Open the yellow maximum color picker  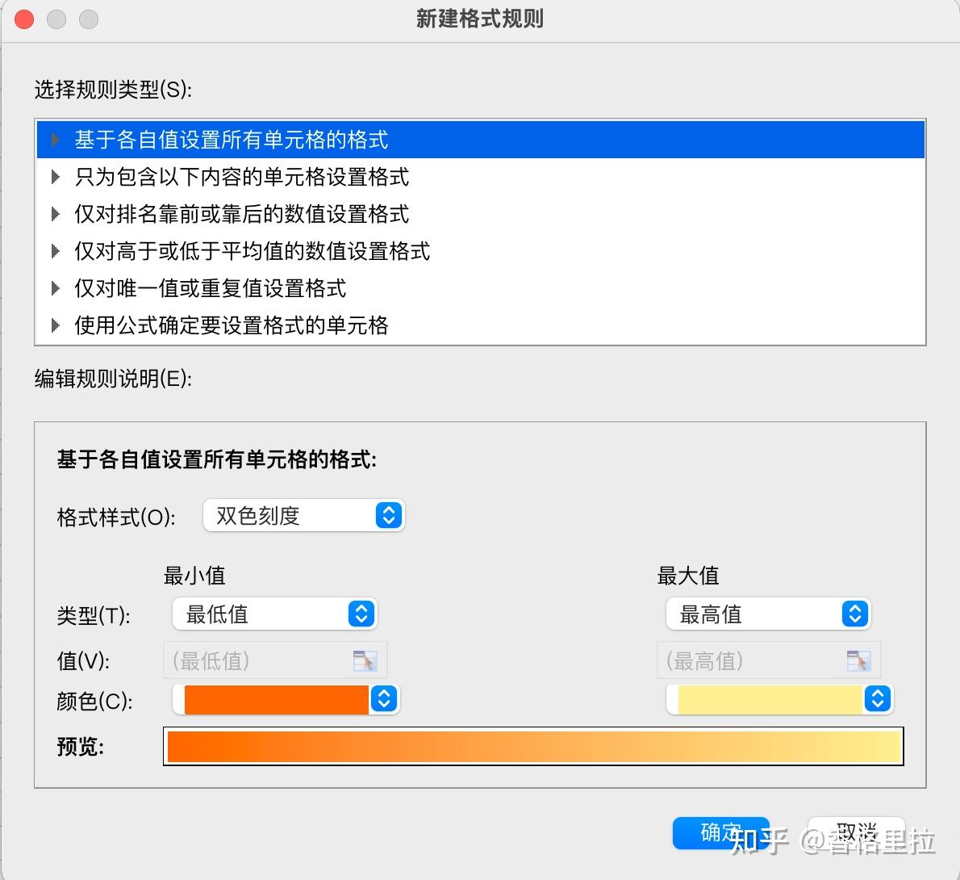click(770, 699)
